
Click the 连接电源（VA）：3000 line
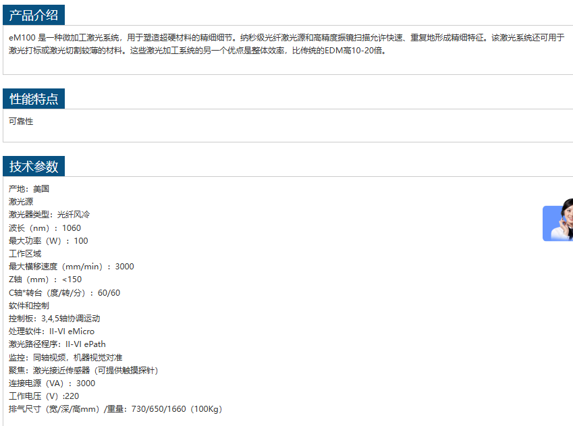(x=52, y=383)
